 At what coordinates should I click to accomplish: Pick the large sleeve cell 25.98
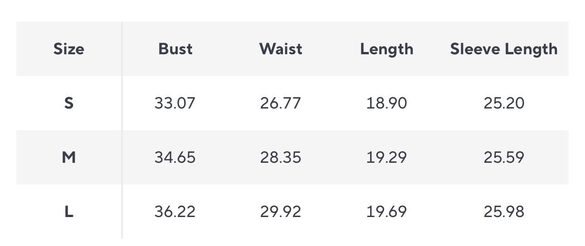pyautogui.click(x=503, y=212)
